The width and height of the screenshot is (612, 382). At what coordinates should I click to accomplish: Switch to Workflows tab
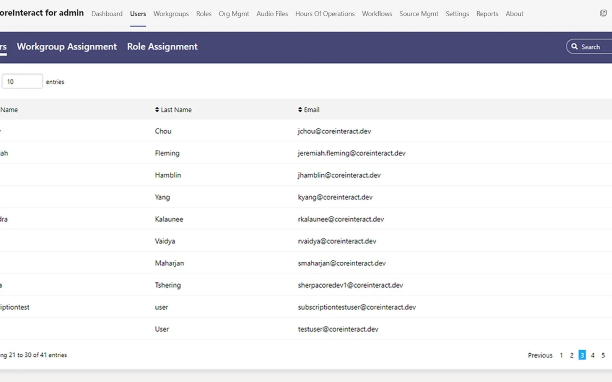click(377, 14)
